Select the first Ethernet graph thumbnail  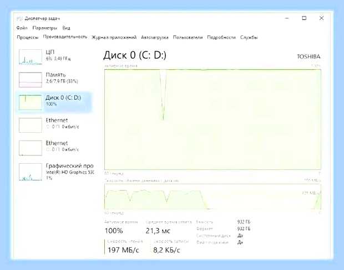pyautogui.click(x=31, y=126)
